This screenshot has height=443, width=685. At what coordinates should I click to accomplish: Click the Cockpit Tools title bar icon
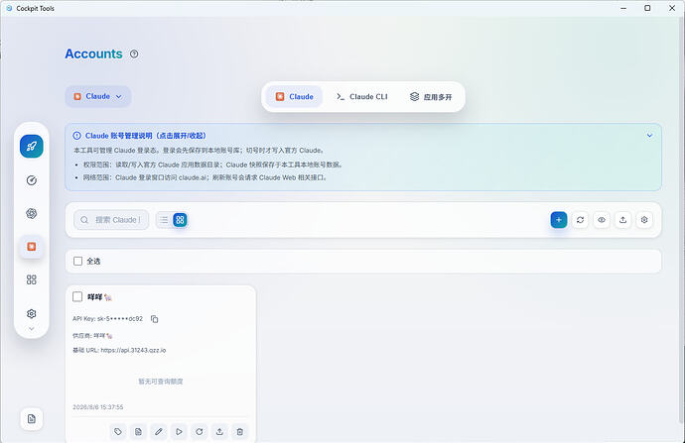tap(9, 8)
